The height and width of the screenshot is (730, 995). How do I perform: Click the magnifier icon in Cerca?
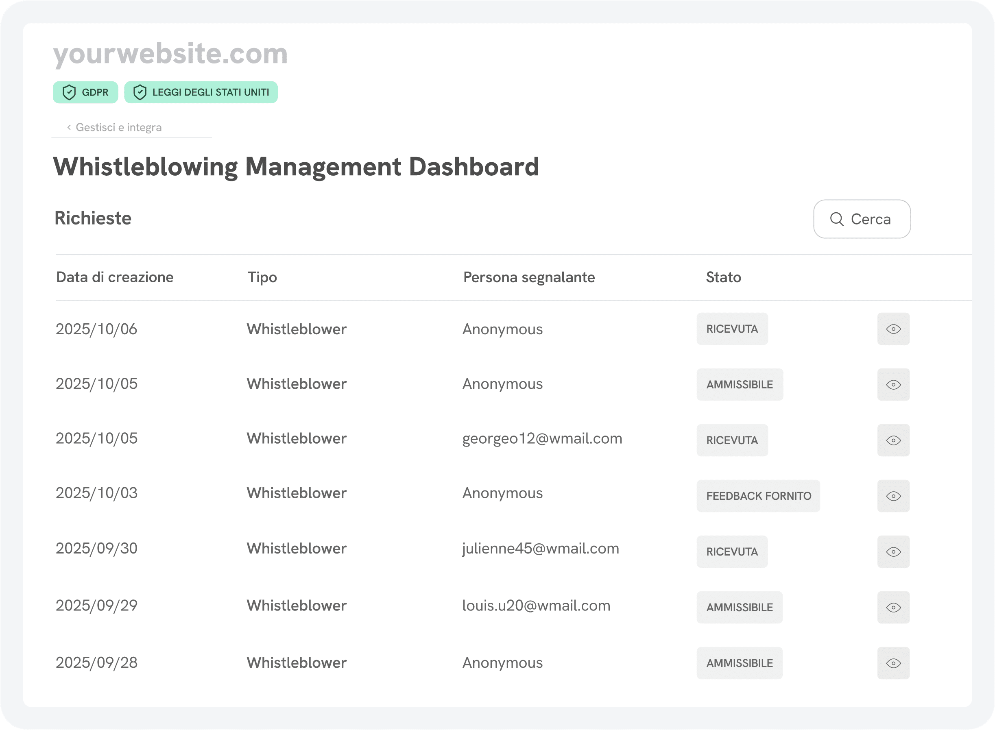[836, 219]
